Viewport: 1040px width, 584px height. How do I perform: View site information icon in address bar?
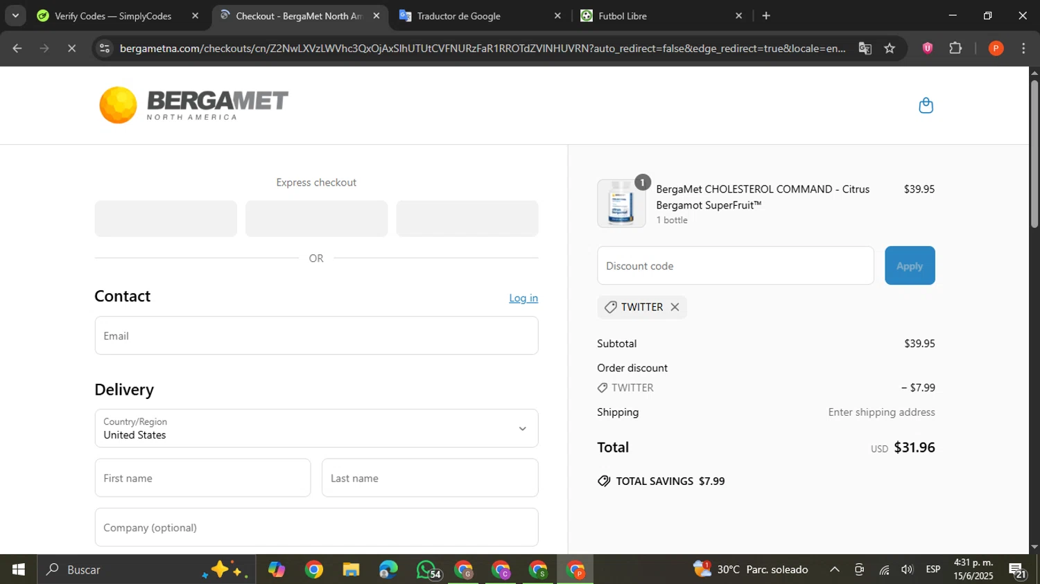pos(105,48)
